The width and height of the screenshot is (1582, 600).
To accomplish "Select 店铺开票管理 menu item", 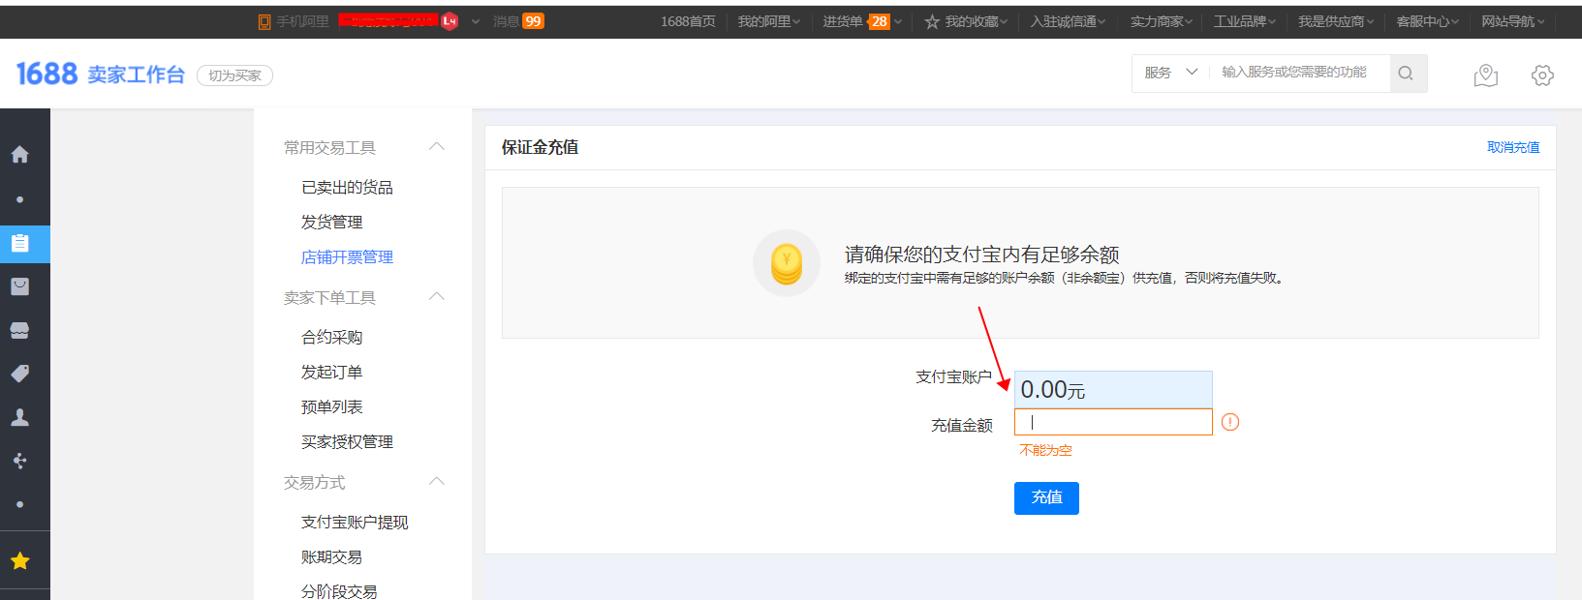I will (347, 257).
